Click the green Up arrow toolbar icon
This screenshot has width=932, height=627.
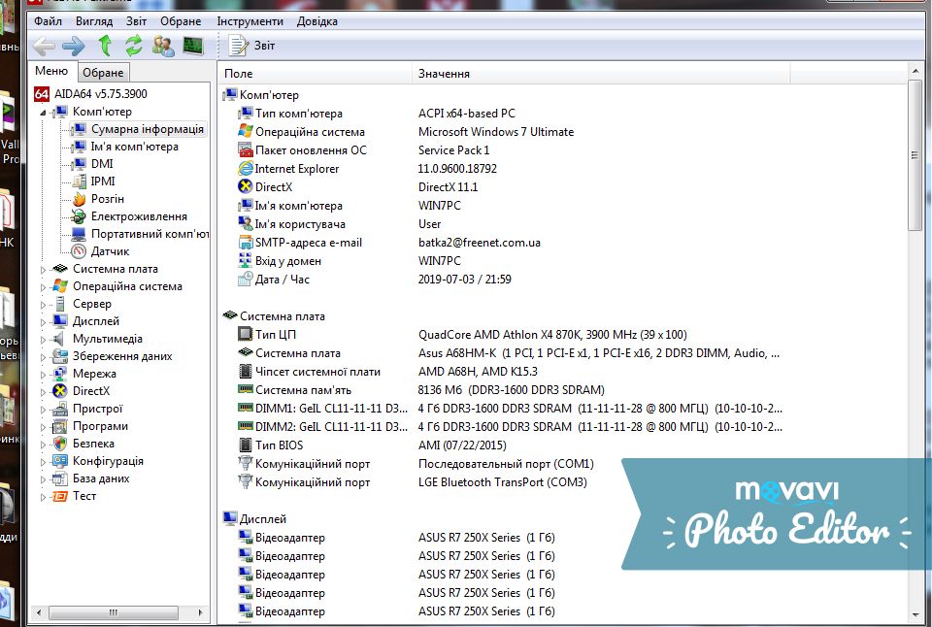click(105, 46)
